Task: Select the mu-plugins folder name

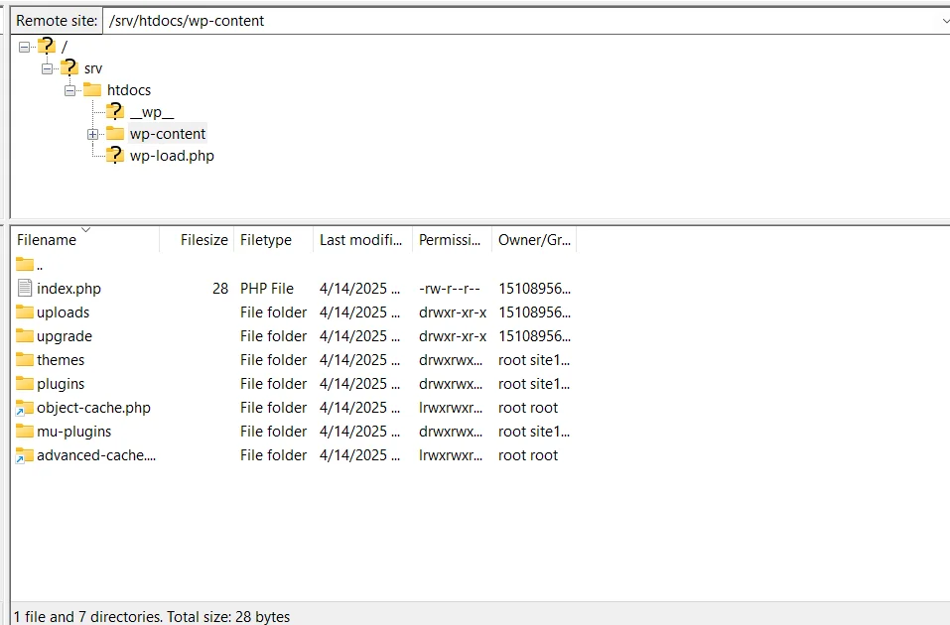Action: [x=73, y=432]
